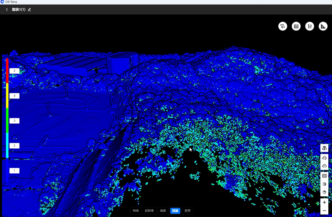Image resolution: width=332 pixels, height=217 pixels.
Task: Select the 回波 display tab
Action: pyautogui.click(x=175, y=211)
